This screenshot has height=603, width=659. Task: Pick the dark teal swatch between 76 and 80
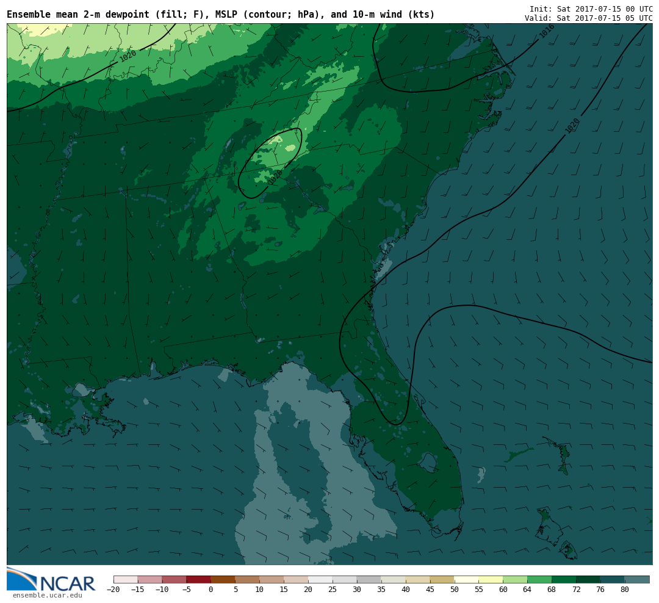pyautogui.click(x=613, y=579)
